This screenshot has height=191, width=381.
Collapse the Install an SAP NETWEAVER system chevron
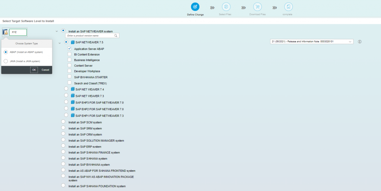click(57, 31)
